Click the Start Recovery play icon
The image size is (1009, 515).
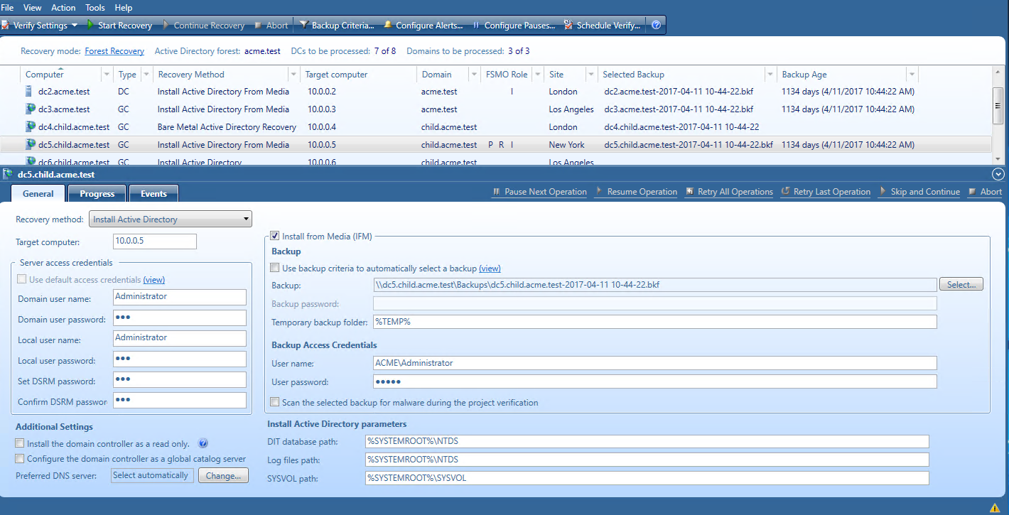tap(91, 25)
